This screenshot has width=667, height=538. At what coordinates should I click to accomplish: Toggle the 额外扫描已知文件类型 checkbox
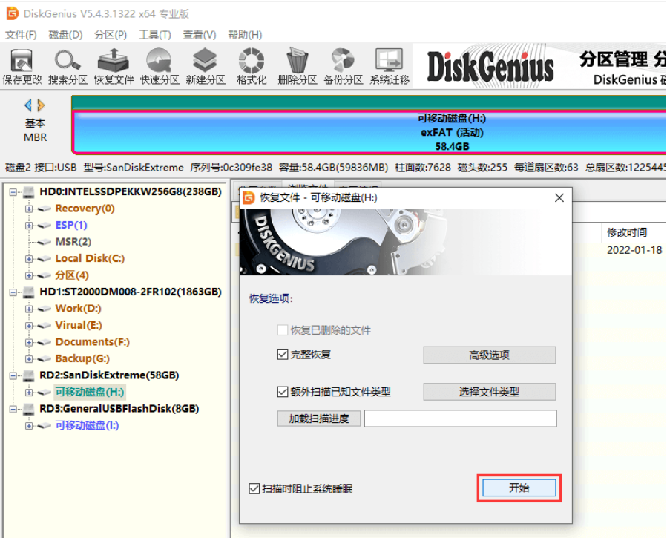(x=282, y=392)
